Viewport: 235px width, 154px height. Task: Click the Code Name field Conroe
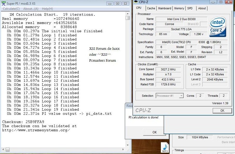pos(169,24)
